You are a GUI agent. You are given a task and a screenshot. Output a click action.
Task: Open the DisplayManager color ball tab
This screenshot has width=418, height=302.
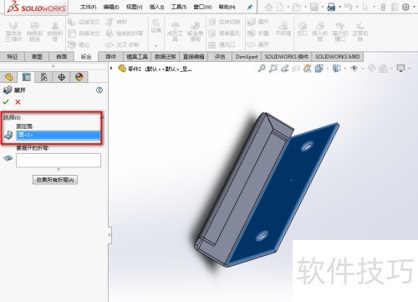[79, 77]
